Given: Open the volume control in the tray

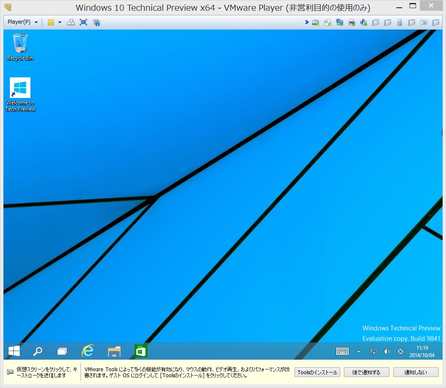Looking at the screenshot, I should [x=387, y=351].
